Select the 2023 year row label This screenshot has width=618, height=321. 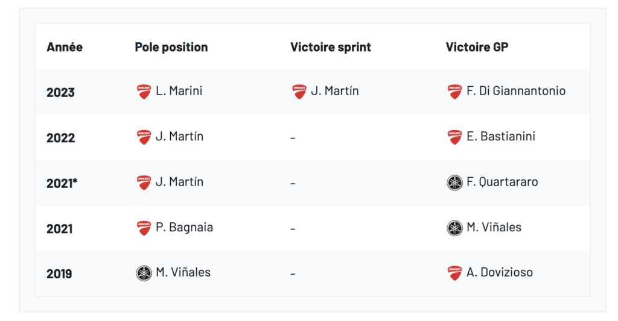coord(60,92)
